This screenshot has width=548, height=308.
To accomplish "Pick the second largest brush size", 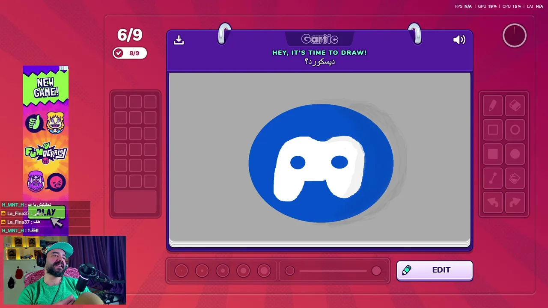I will pyautogui.click(x=243, y=270).
